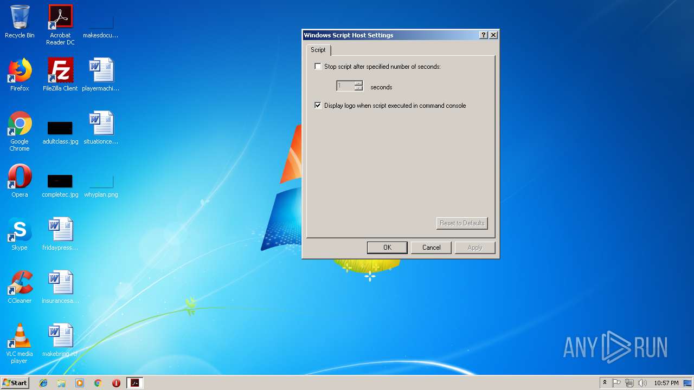This screenshot has height=390, width=694.
Task: Open VLC media player shortcut
Action: pos(20,343)
